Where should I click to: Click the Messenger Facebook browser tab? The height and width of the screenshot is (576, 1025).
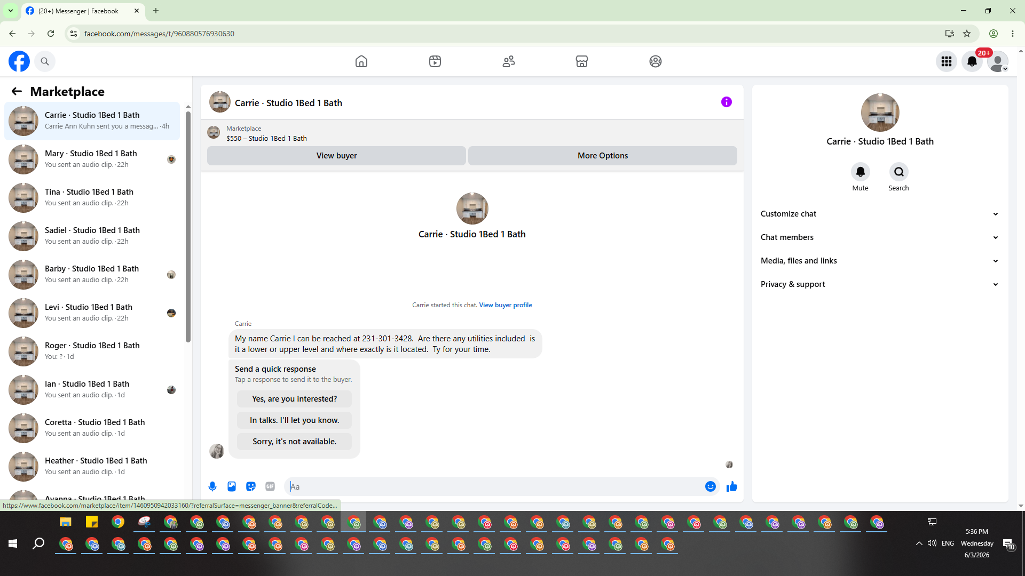tap(83, 11)
